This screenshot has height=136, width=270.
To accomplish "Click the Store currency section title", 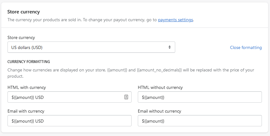I will (24, 12).
